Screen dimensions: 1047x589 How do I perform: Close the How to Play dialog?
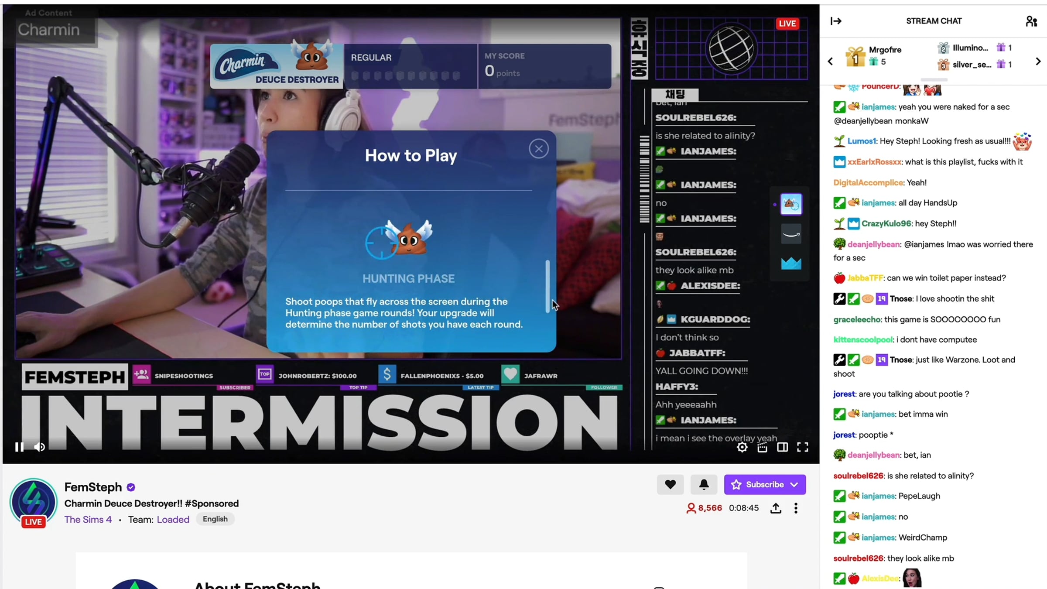coord(539,149)
